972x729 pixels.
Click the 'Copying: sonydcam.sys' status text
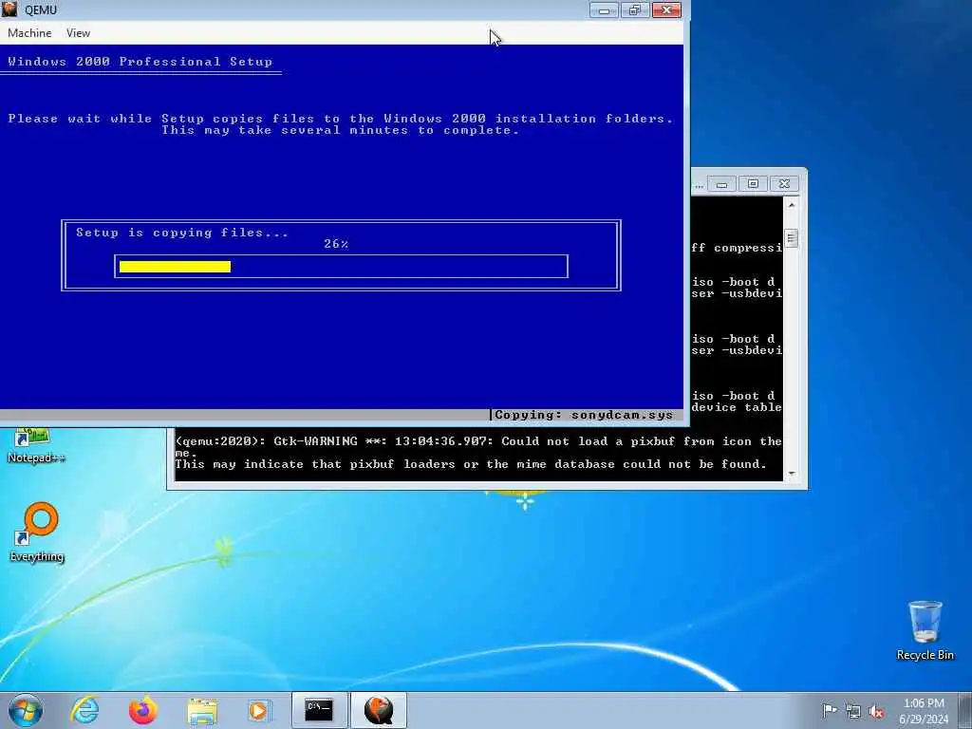coord(584,415)
